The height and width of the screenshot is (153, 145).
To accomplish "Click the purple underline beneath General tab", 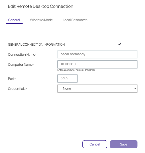I will tap(14, 24).
